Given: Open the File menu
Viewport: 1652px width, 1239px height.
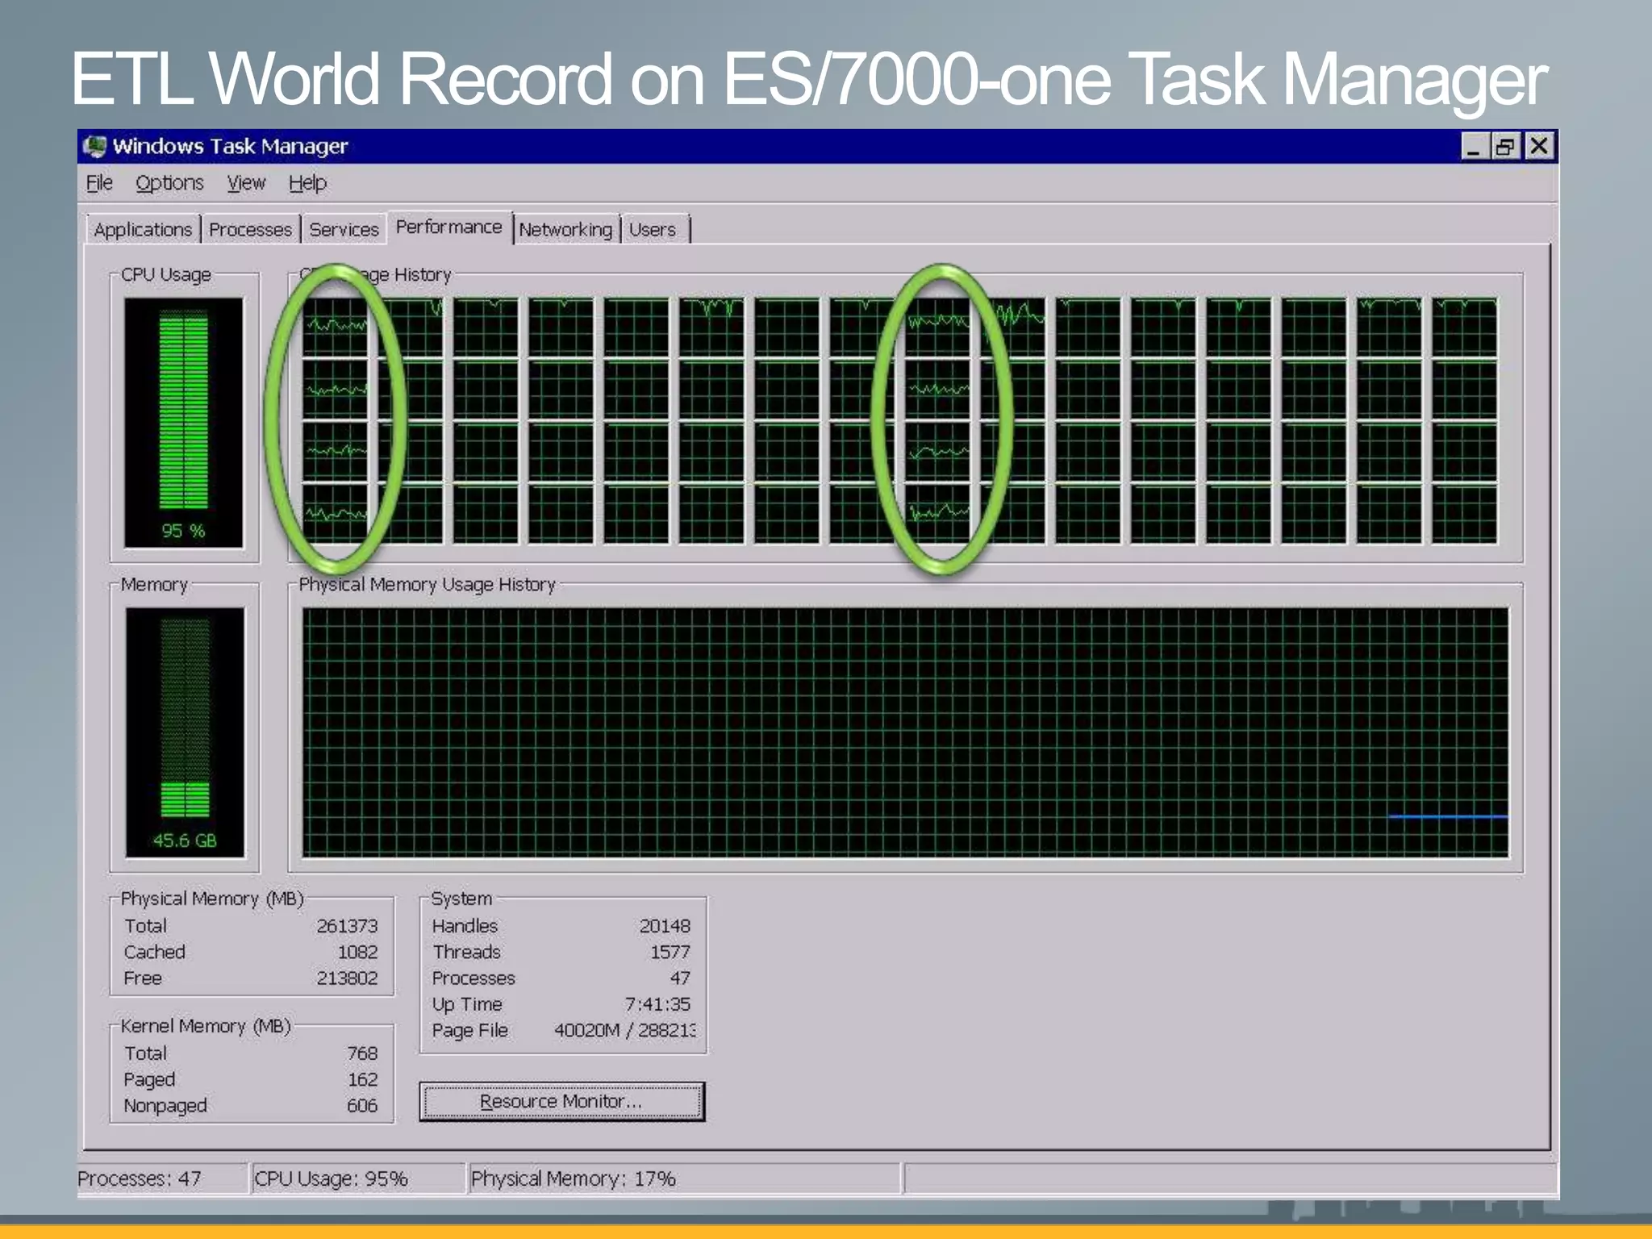Looking at the screenshot, I should [99, 183].
